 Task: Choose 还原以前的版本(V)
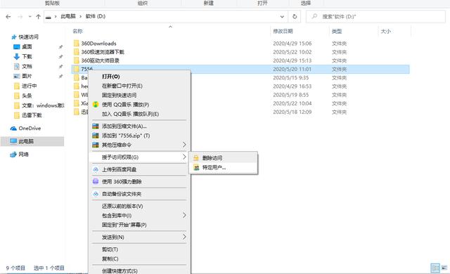click(x=122, y=206)
